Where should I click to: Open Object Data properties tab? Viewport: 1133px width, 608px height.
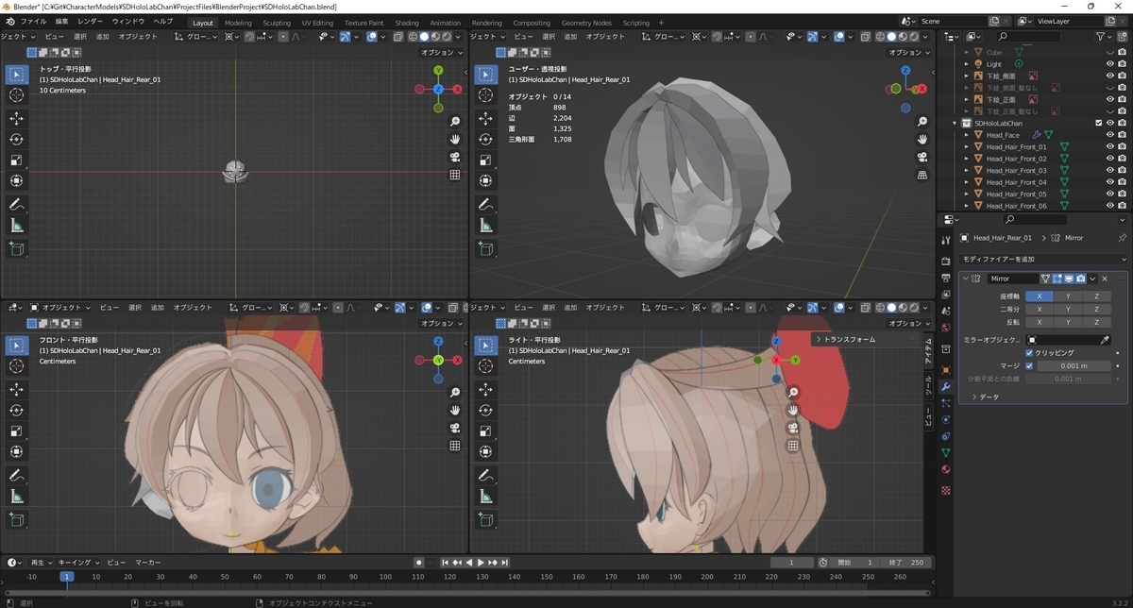click(946, 452)
